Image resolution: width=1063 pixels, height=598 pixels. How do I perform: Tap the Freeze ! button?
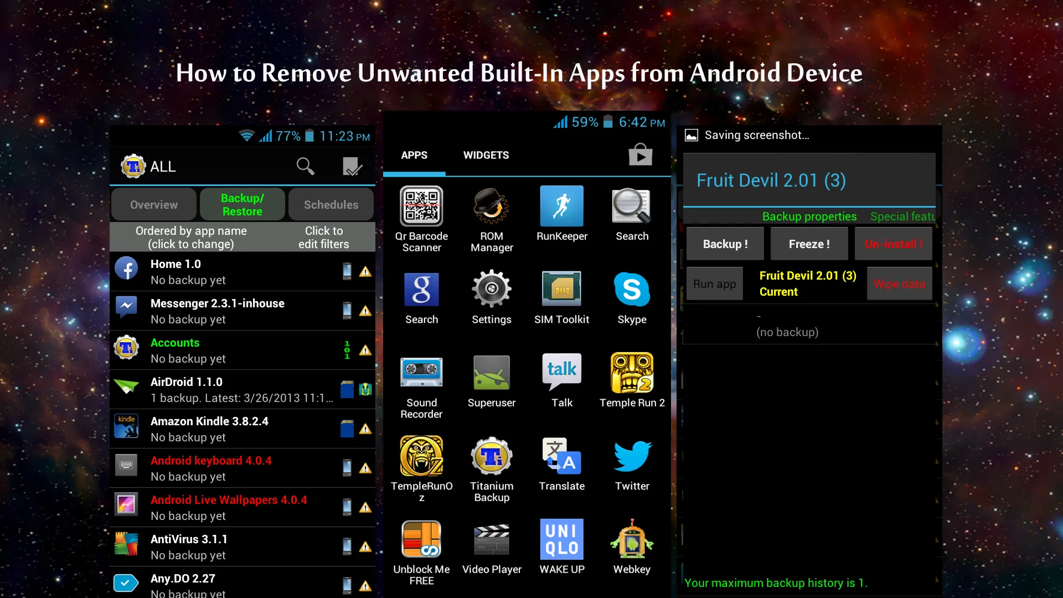point(809,244)
